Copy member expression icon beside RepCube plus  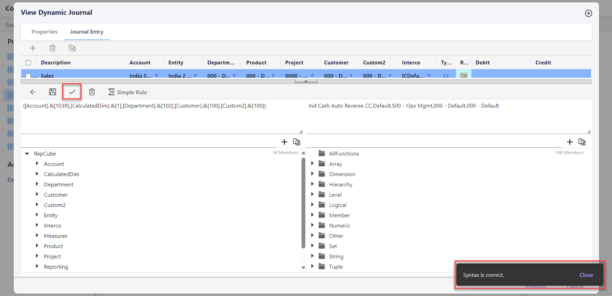coord(297,142)
